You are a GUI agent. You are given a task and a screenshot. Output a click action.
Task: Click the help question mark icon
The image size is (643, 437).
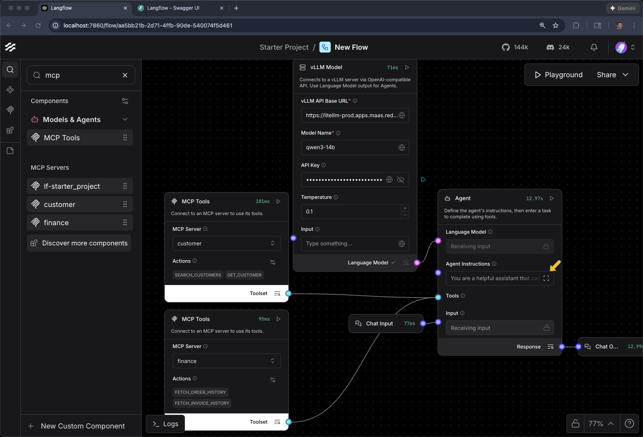tap(629, 423)
